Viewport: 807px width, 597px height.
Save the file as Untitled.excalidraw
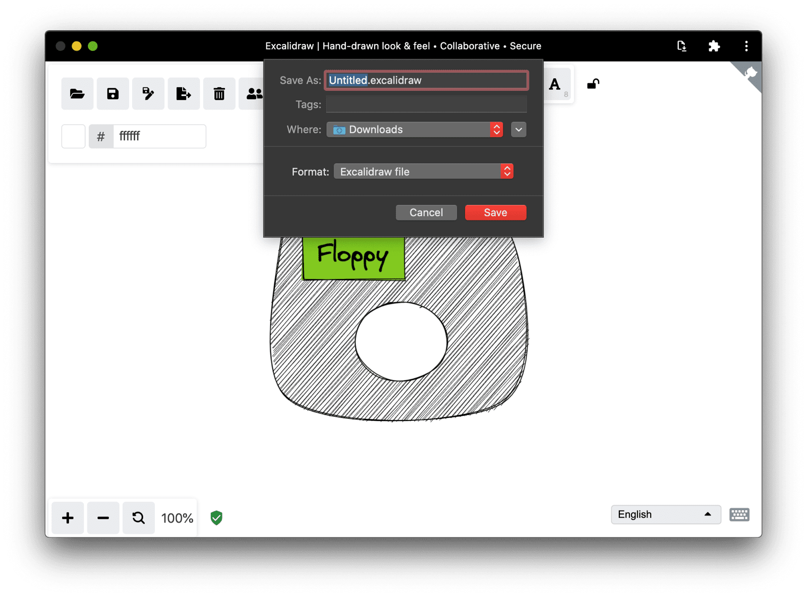(495, 212)
